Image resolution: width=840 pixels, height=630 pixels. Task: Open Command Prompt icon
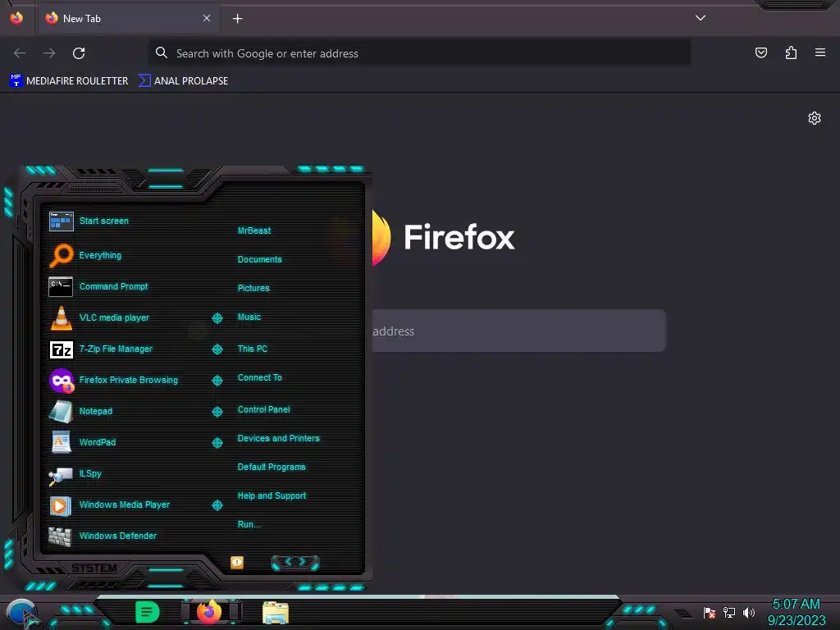[x=61, y=286]
